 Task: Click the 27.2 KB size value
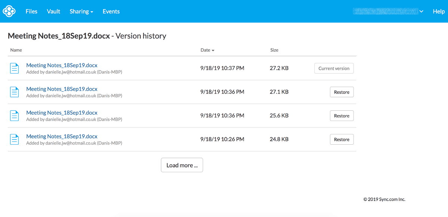pyautogui.click(x=279, y=68)
